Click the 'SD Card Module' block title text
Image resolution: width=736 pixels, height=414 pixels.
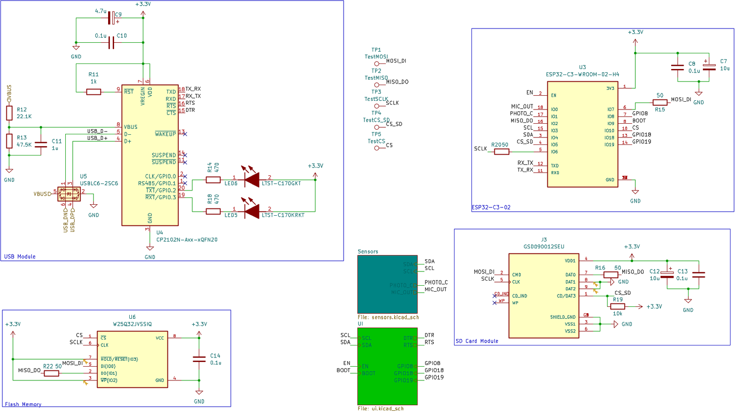477,341
